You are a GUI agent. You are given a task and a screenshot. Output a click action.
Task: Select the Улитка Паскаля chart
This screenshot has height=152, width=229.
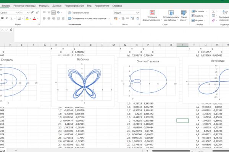pyautogui.click(x=148, y=80)
